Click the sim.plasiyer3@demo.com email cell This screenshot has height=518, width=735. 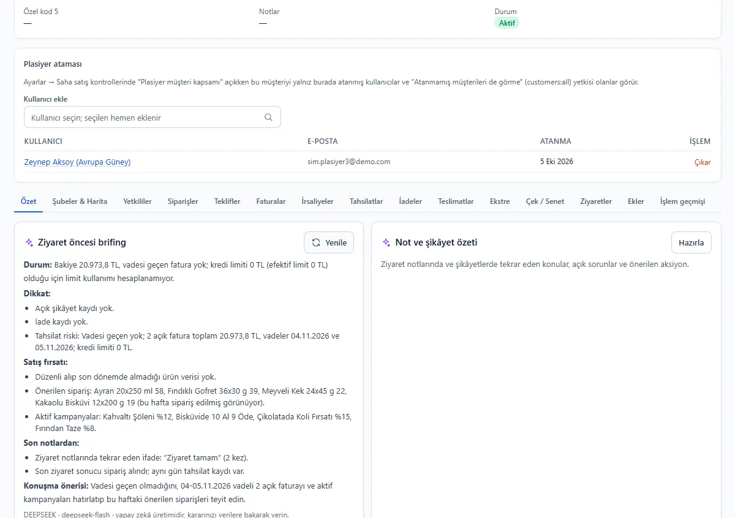click(x=349, y=162)
